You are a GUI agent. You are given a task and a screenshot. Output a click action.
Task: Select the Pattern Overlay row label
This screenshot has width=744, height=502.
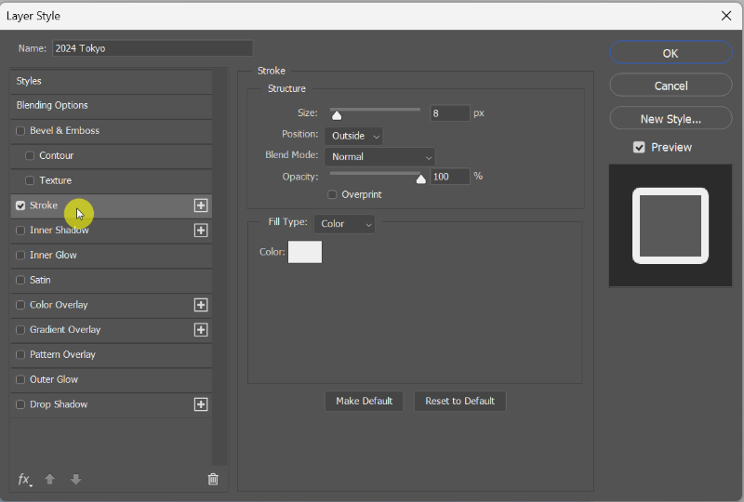(62, 354)
